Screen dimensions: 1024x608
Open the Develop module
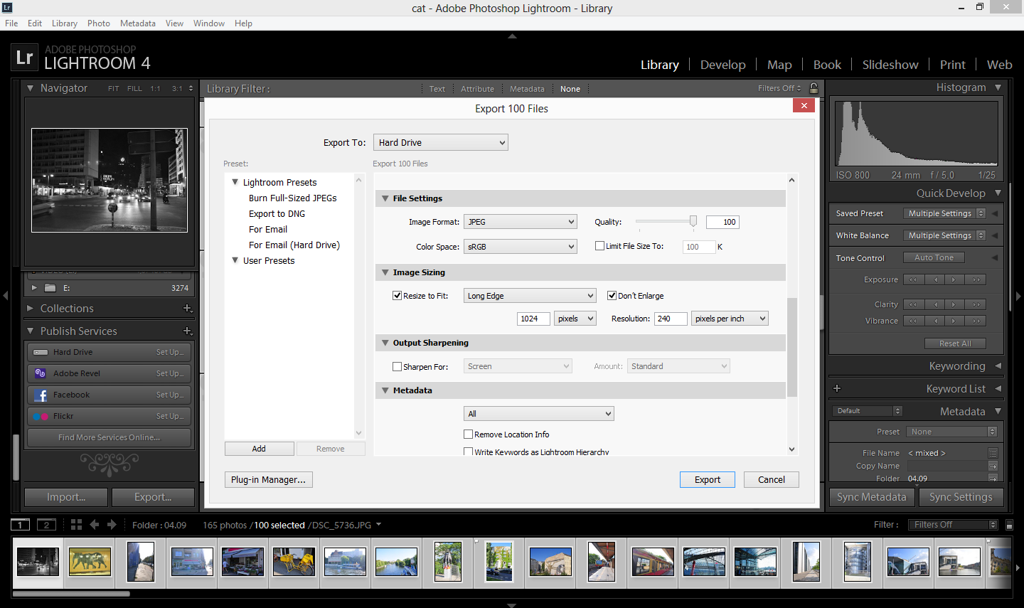(x=722, y=65)
